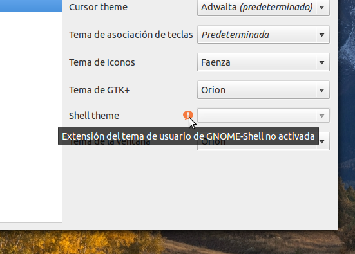
Task: Click the Cursor theme label
Action: (x=99, y=7)
